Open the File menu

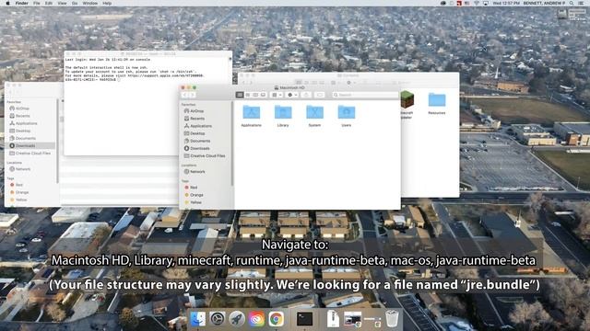tap(37, 3)
